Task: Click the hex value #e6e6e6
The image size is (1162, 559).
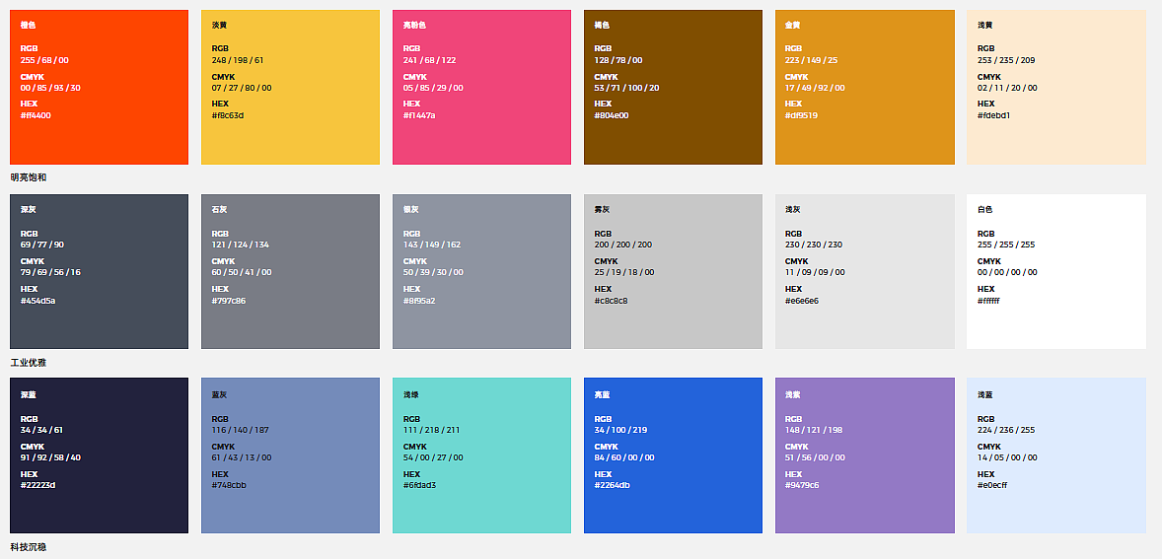Action: point(802,301)
